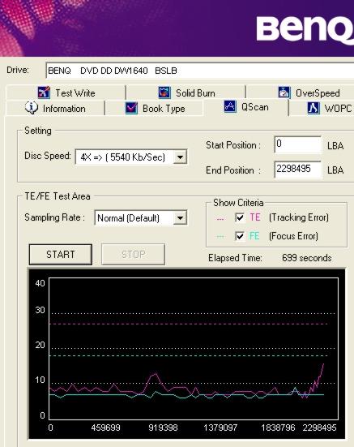The height and width of the screenshot is (447, 354).
Task: Open the WOPC tab
Action: pyautogui.click(x=322, y=109)
